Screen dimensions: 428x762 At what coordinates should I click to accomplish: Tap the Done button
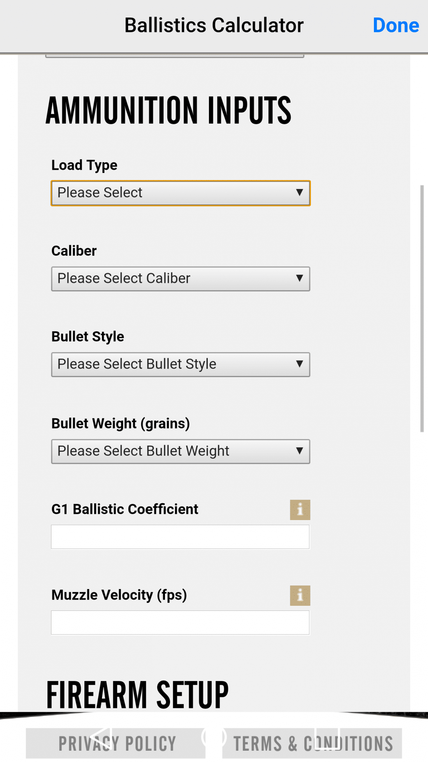pos(396,26)
